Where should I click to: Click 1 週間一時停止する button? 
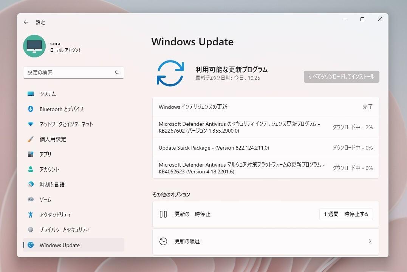coord(346,214)
